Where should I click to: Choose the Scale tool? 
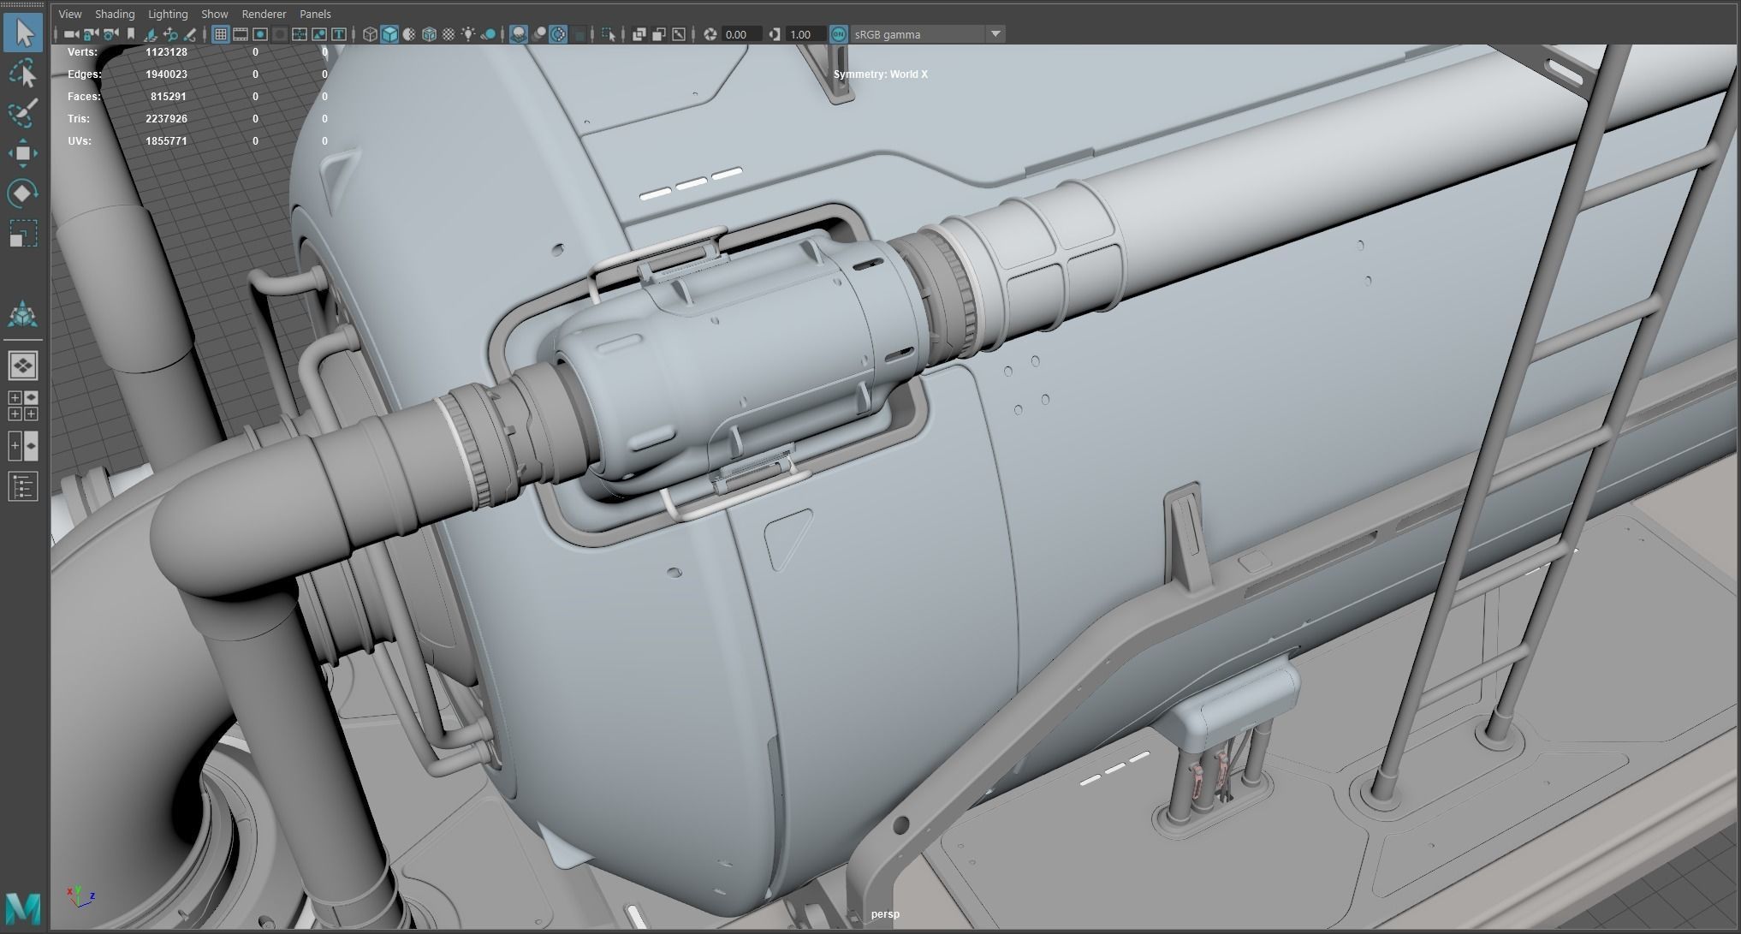pyautogui.click(x=23, y=234)
